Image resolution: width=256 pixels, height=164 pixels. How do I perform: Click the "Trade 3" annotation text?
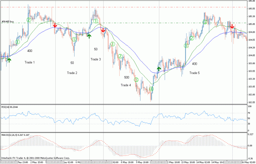[x=96, y=59]
